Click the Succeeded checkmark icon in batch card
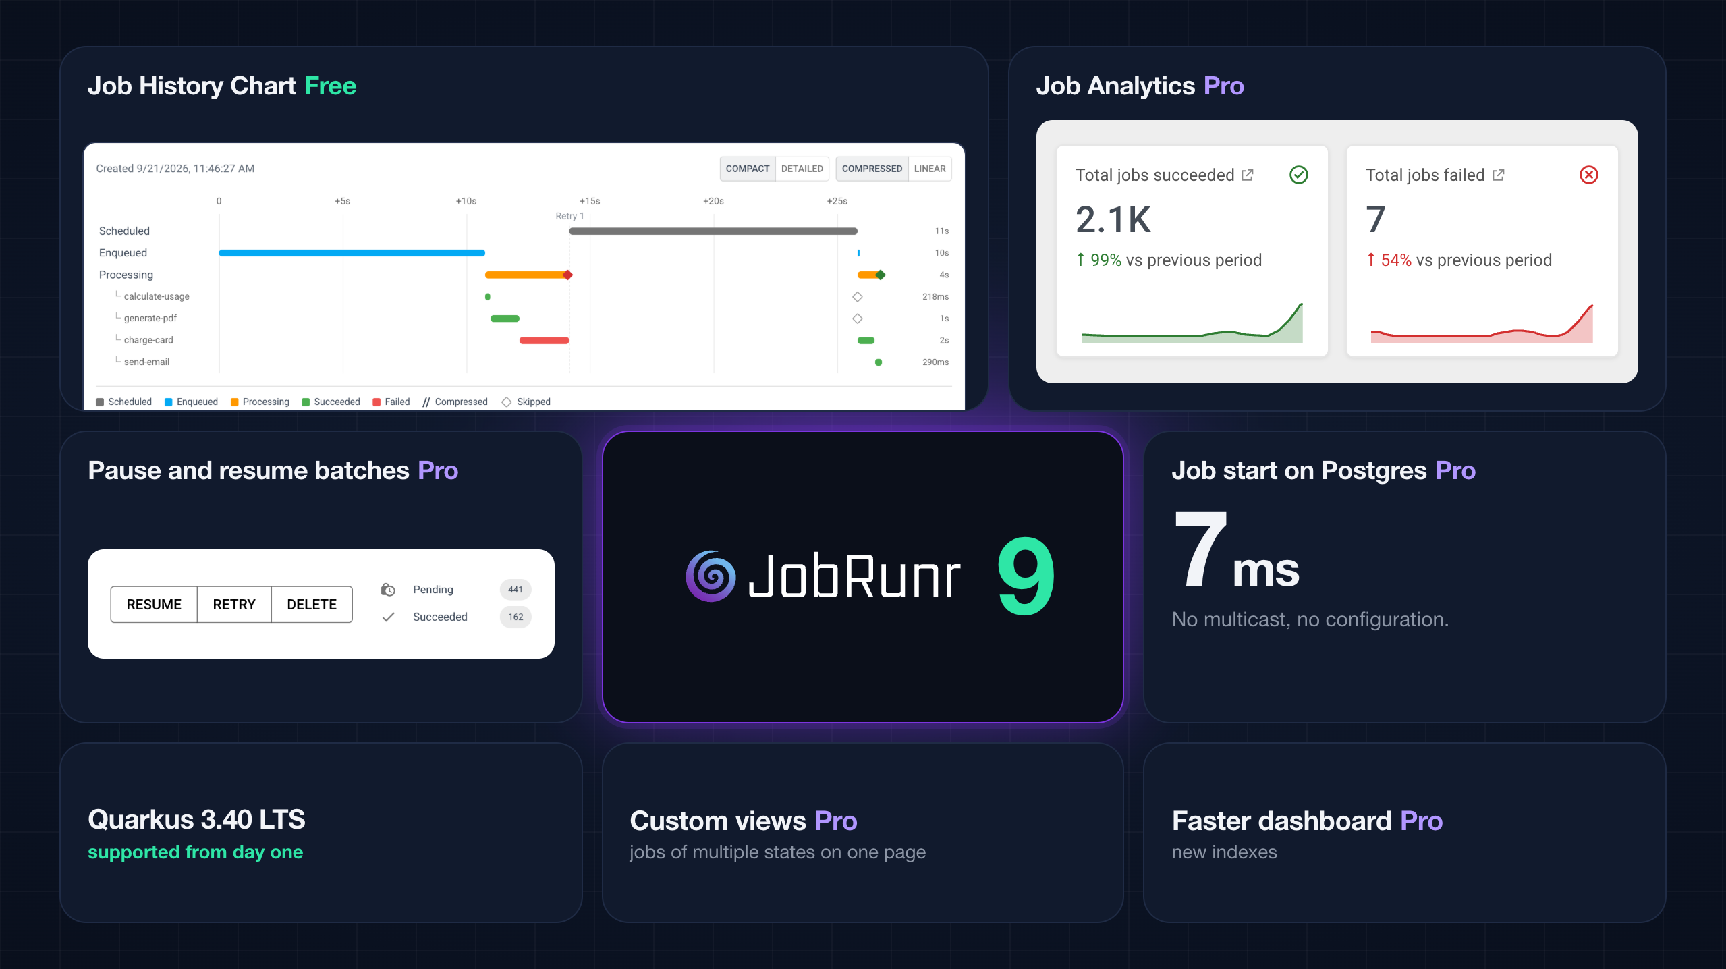1726x969 pixels. coord(388,617)
